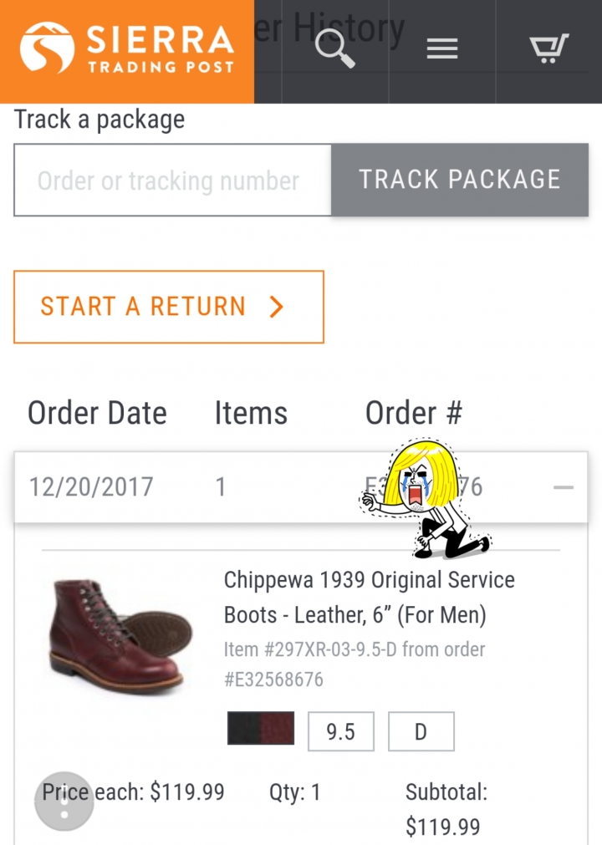The image size is (602, 845).
Task: Select the 9.5 size box
Action: tap(340, 731)
